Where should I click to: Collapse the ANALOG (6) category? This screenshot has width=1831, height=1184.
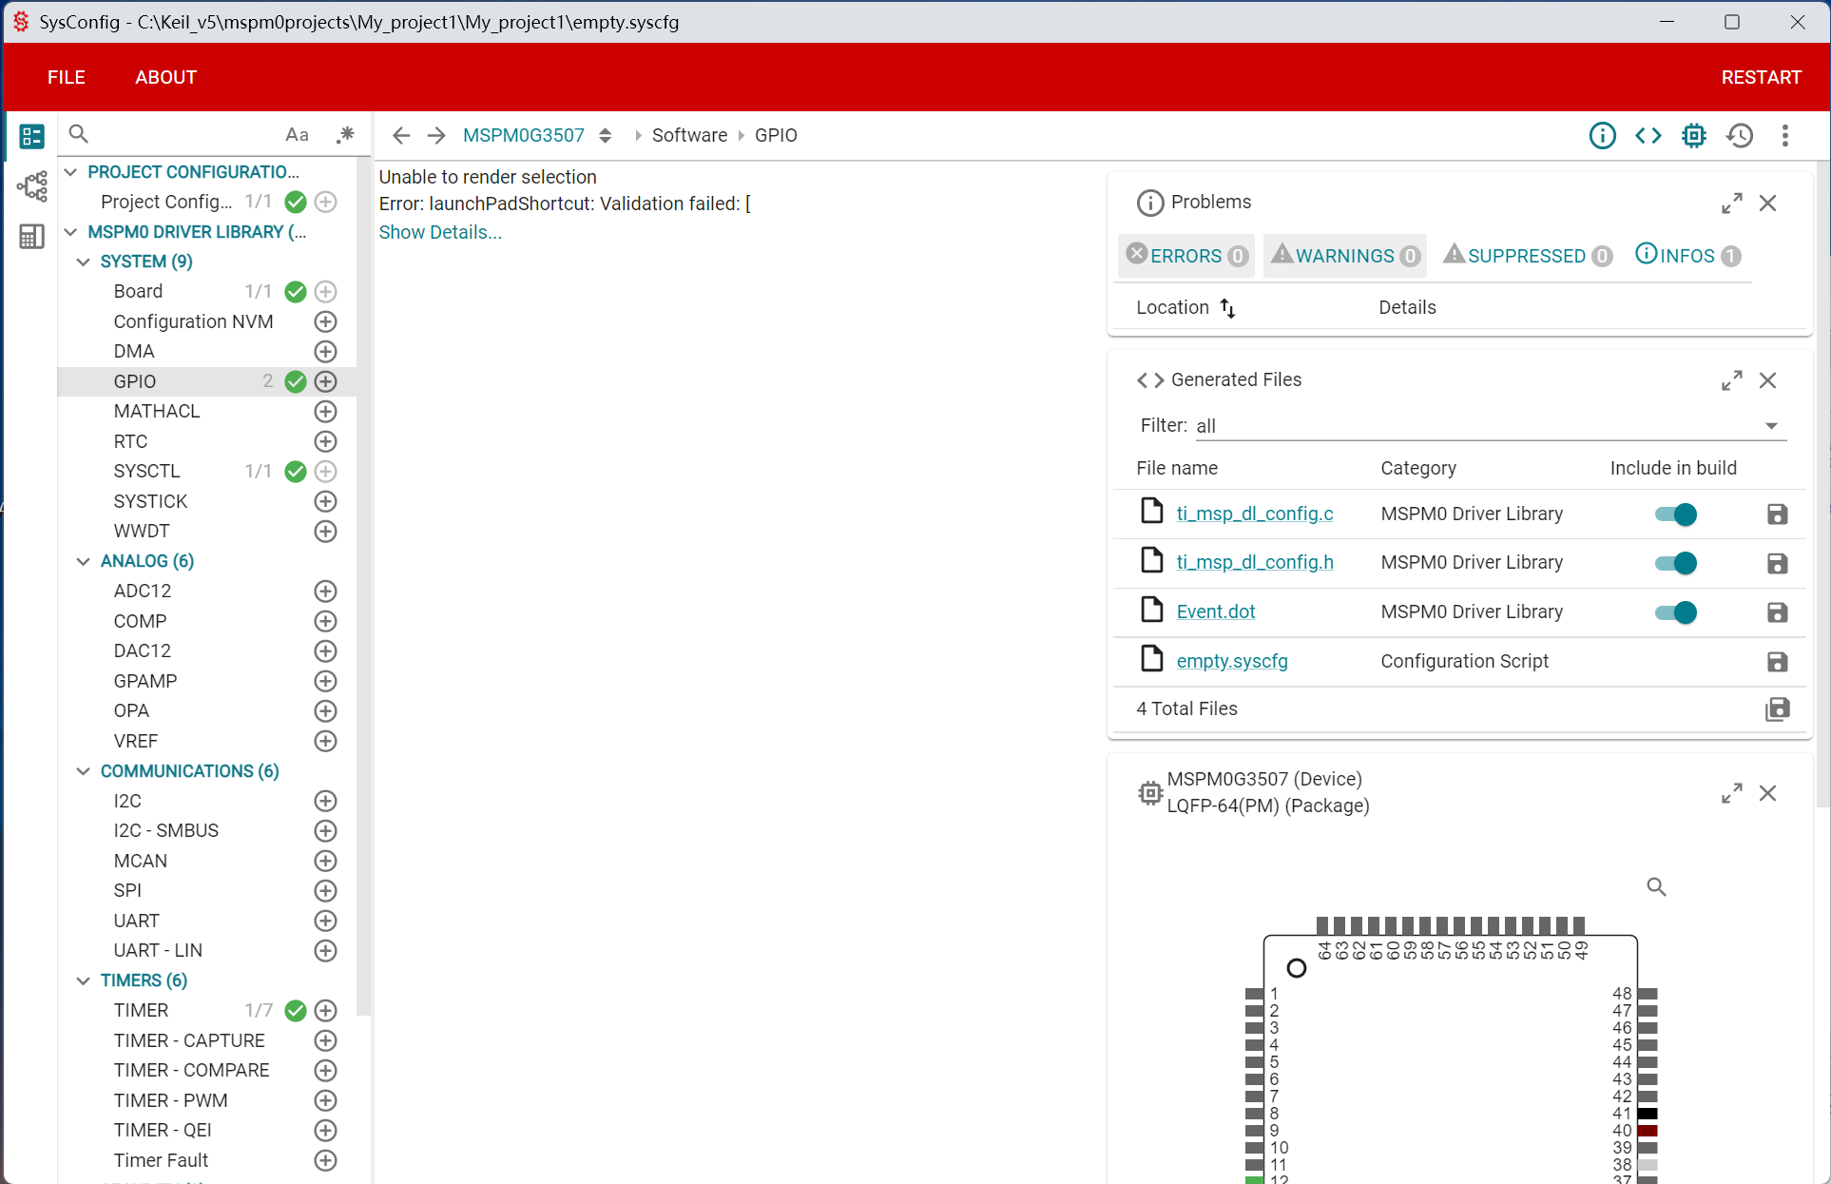click(x=84, y=561)
